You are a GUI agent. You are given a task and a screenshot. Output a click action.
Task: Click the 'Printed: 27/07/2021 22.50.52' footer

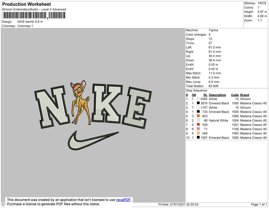178,204
